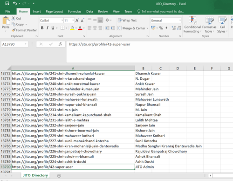Switch to the Insert tab
233x181 pixels.
pyautogui.click(x=37, y=11)
